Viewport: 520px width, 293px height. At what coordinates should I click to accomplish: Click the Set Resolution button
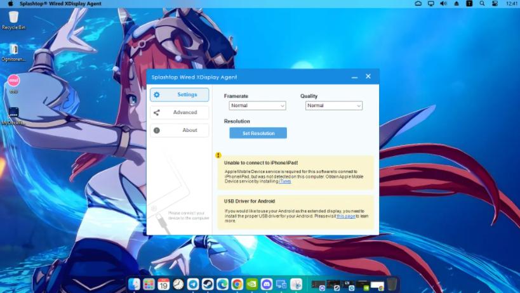click(258, 133)
